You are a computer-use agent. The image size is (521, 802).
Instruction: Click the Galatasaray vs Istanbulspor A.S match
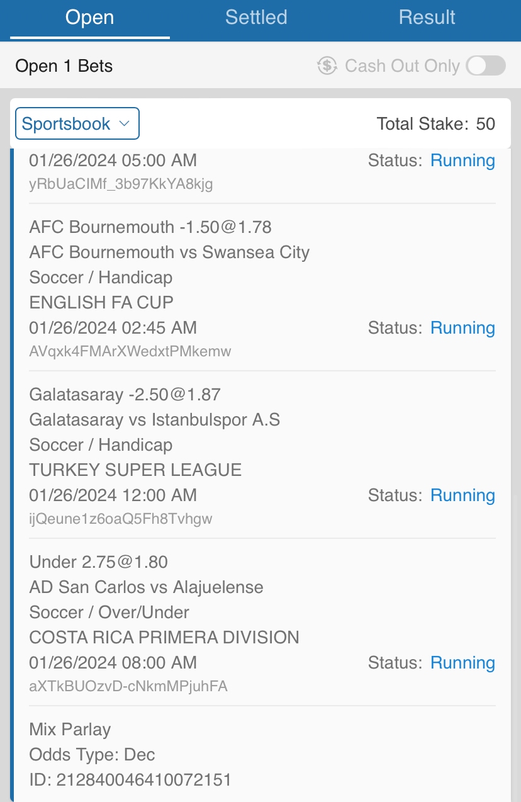tap(155, 420)
